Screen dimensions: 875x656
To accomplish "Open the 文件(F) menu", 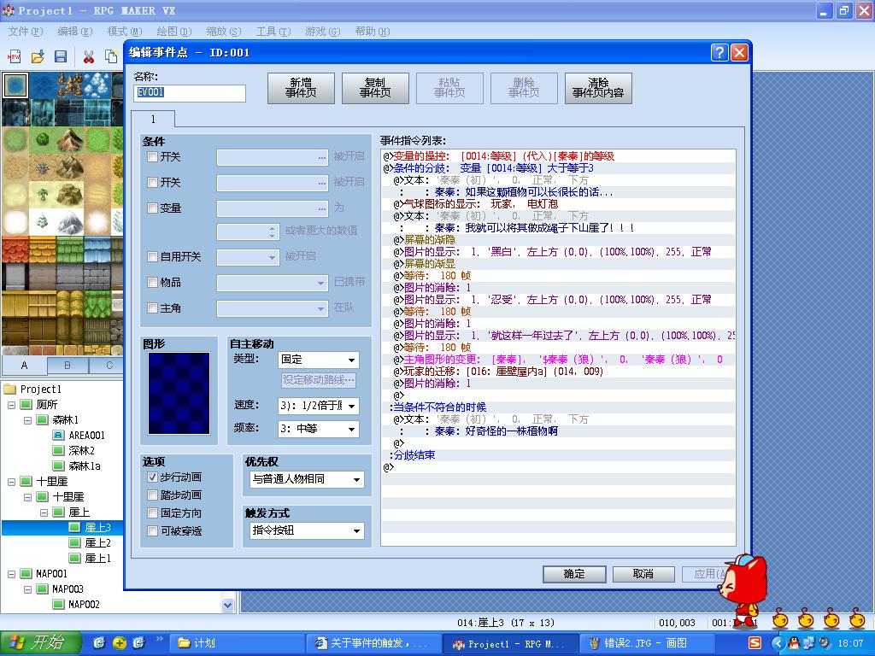I will coord(25,32).
